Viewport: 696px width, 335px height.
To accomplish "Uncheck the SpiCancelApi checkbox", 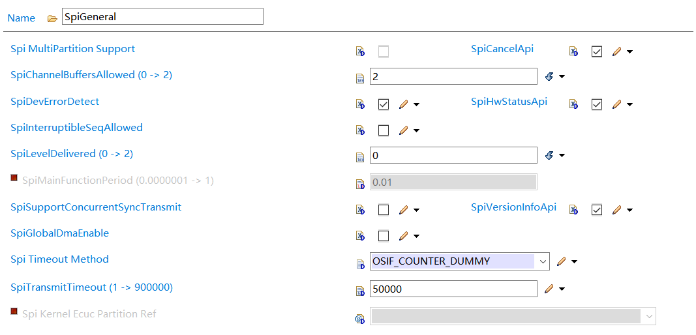I will pyautogui.click(x=597, y=51).
